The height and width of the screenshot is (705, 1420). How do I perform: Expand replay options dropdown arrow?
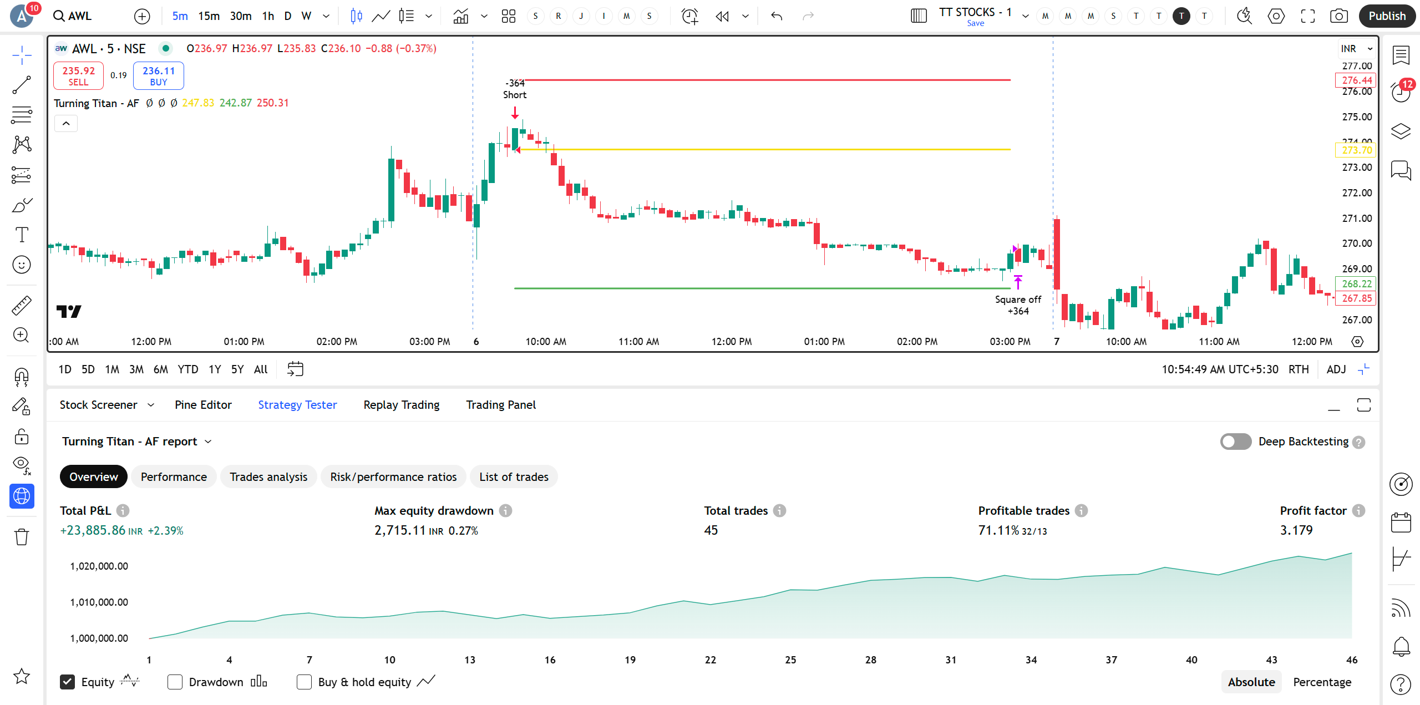click(745, 16)
